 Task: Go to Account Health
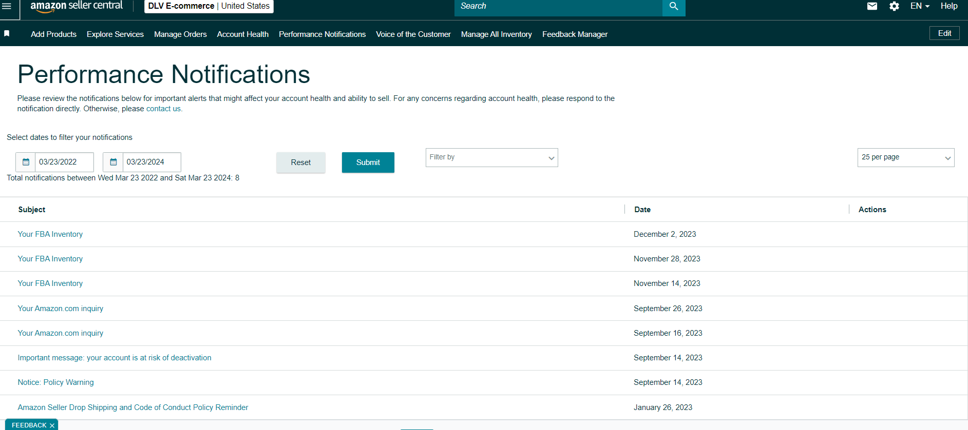243,34
